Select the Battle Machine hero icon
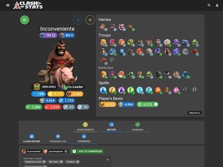Screen dimensions: 223x167 coord(131,27)
